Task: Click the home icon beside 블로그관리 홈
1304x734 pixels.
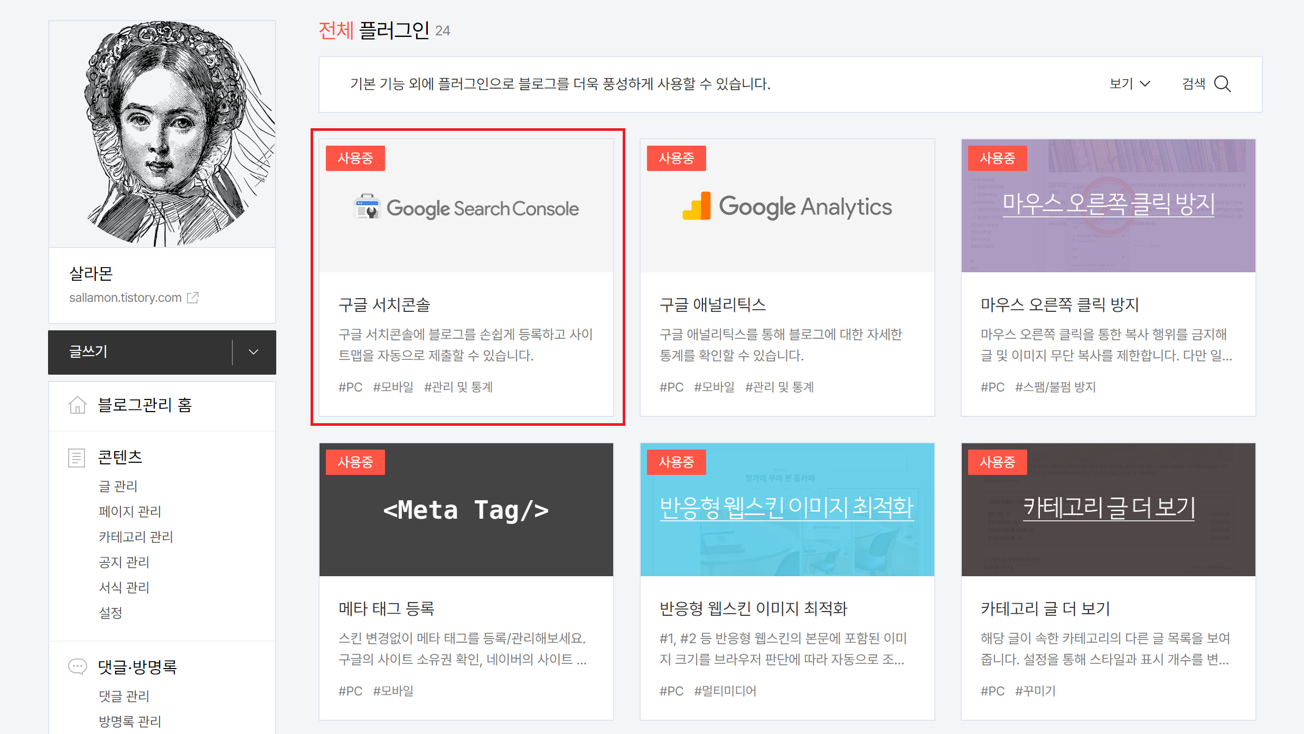Action: click(x=77, y=405)
